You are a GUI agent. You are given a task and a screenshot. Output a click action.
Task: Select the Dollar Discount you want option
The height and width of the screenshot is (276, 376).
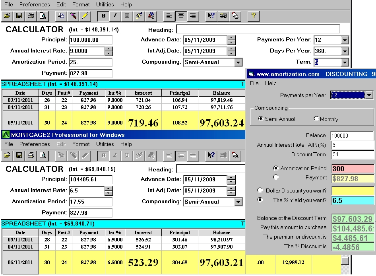260,190
